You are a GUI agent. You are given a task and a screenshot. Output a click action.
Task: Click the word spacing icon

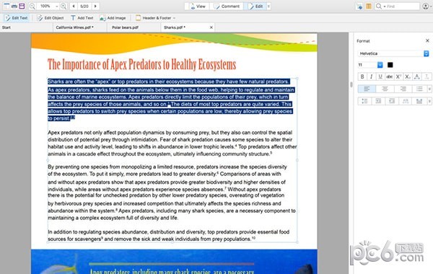point(419,101)
